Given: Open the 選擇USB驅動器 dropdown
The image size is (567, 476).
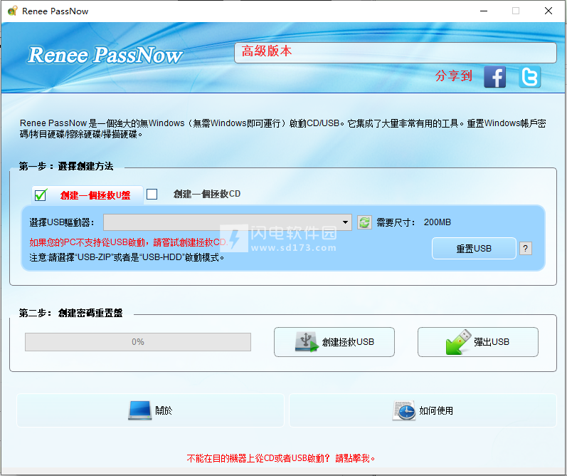Looking at the screenshot, I should pos(228,222).
